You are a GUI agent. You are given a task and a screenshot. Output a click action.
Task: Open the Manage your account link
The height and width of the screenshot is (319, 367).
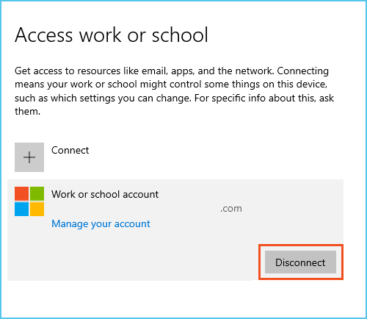coord(101,224)
